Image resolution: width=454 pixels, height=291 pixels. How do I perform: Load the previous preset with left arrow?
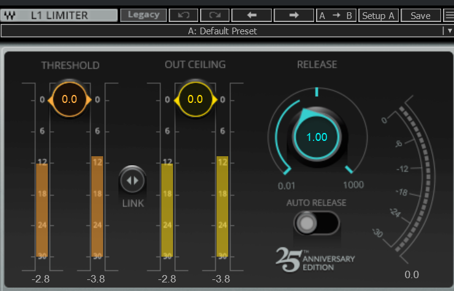click(x=252, y=15)
